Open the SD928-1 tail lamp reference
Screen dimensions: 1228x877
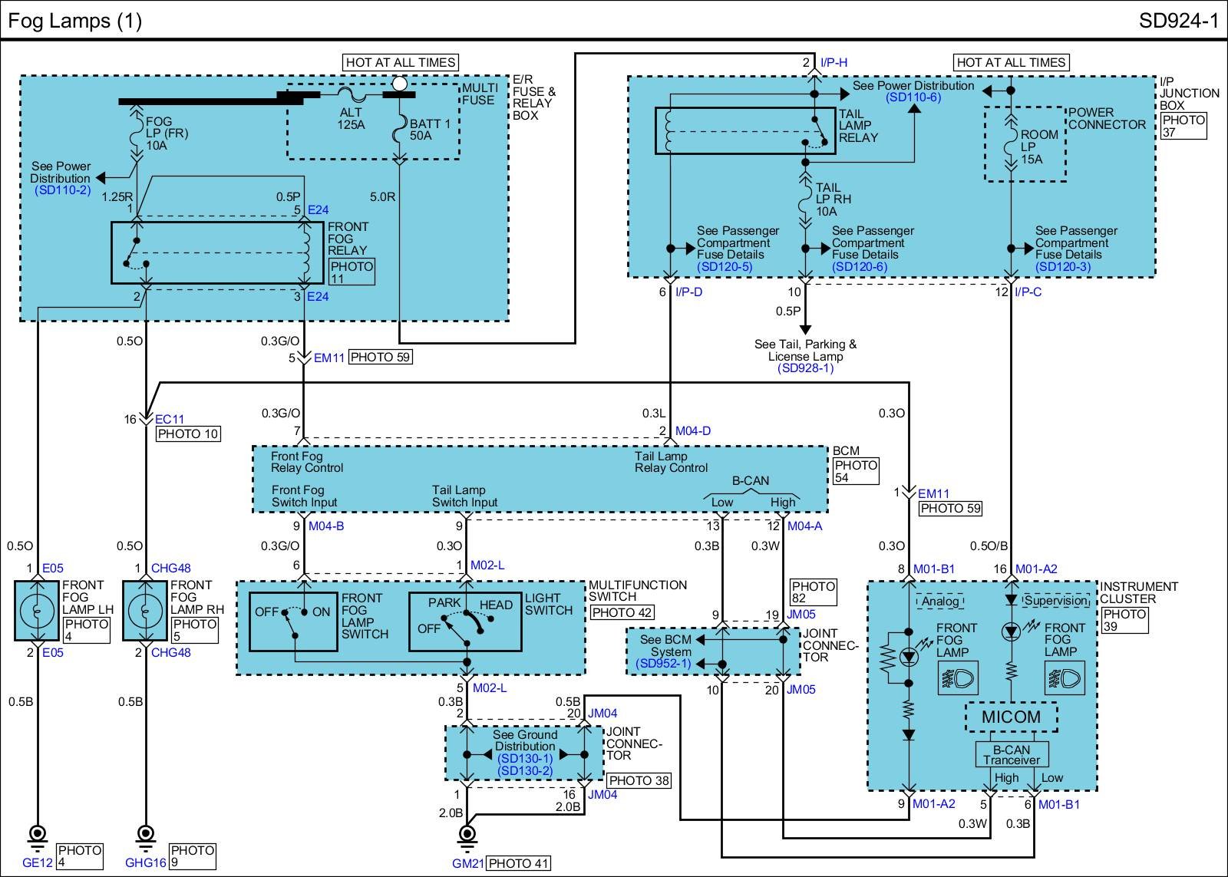pyautogui.click(x=805, y=368)
